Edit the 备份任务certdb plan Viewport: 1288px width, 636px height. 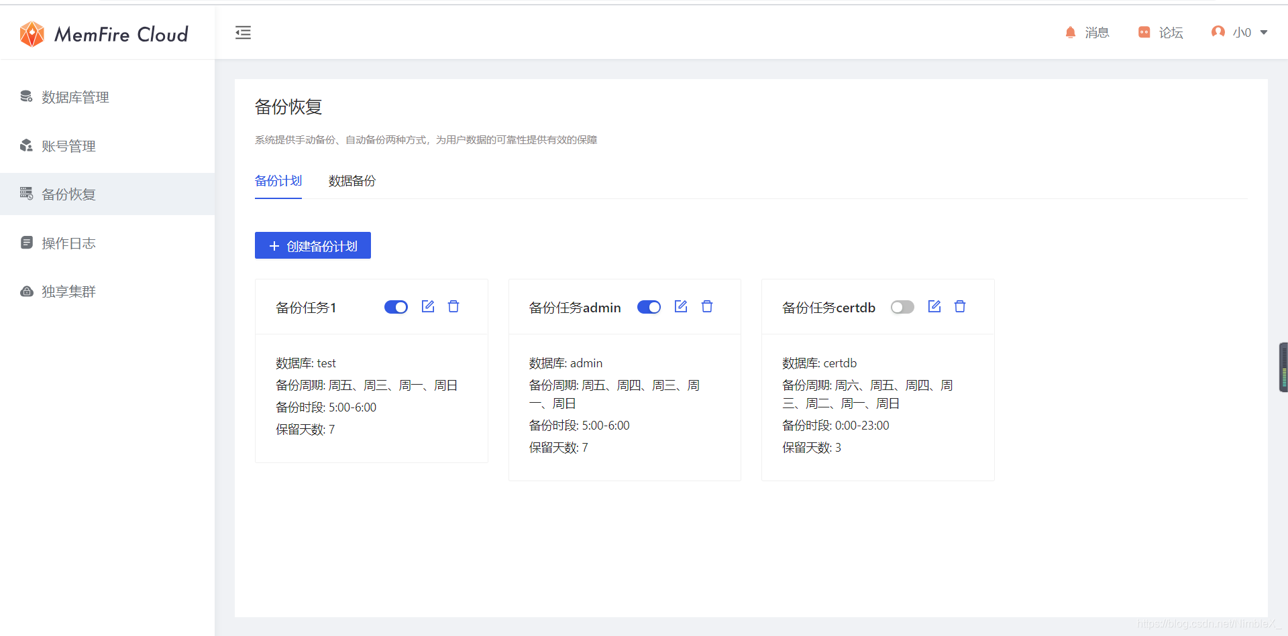934,306
